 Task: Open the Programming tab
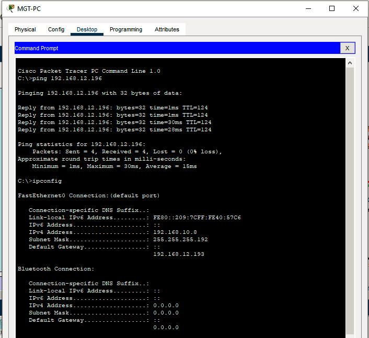coord(126,29)
